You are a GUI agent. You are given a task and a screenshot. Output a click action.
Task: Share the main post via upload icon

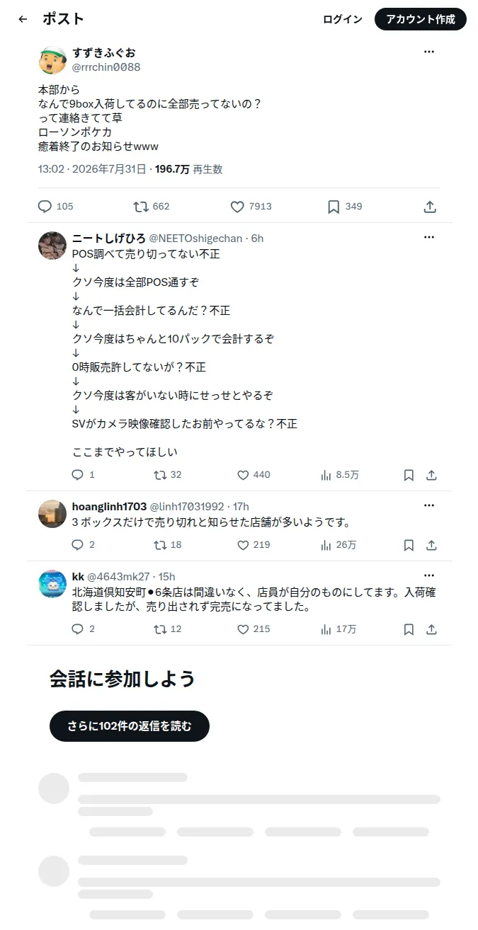[x=430, y=207]
